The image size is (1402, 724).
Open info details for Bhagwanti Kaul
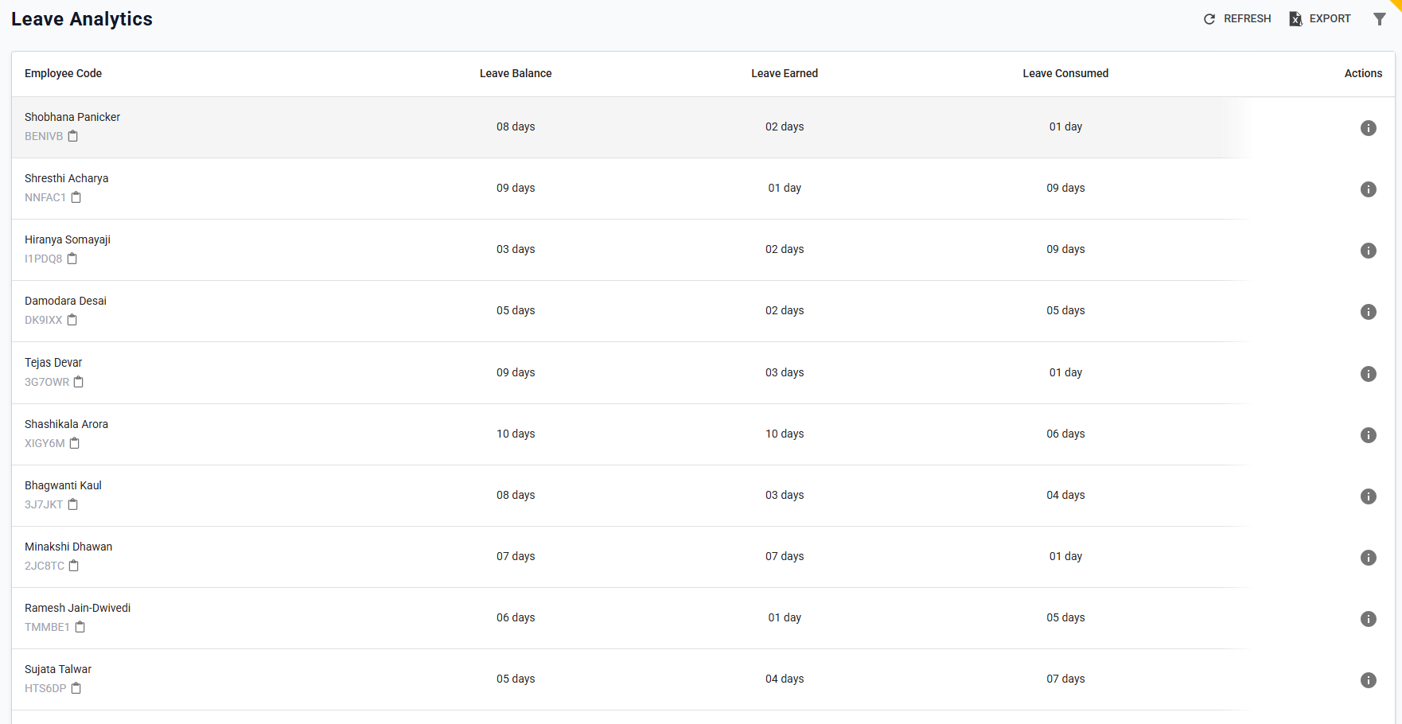(x=1369, y=496)
